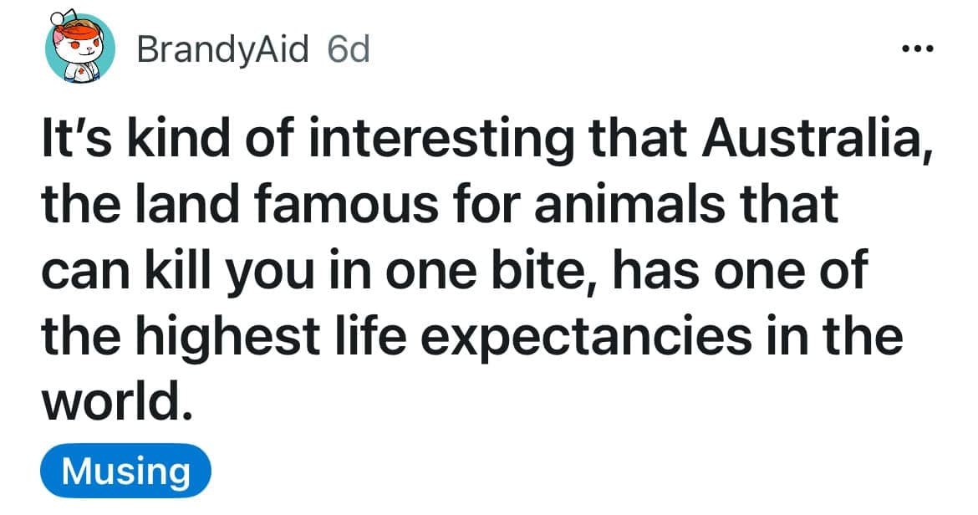Click the red-haired Reddit mascot image
Screen dimensions: 978x515
[79, 46]
